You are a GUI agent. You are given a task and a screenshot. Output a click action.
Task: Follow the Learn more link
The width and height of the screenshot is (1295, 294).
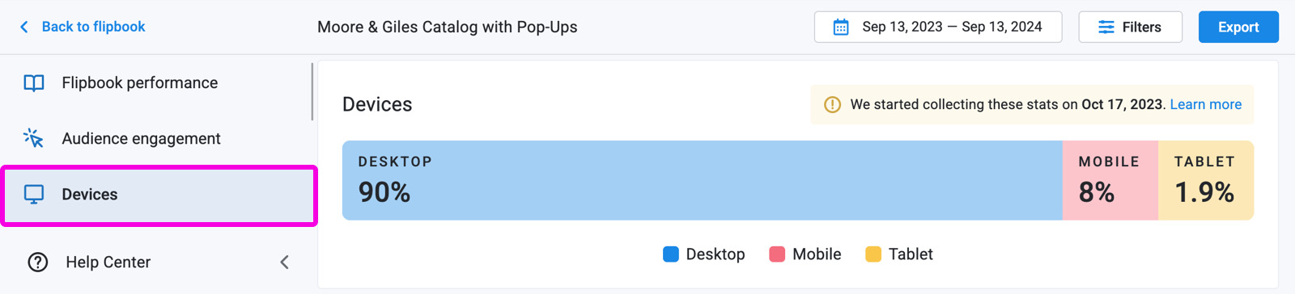[1205, 105]
